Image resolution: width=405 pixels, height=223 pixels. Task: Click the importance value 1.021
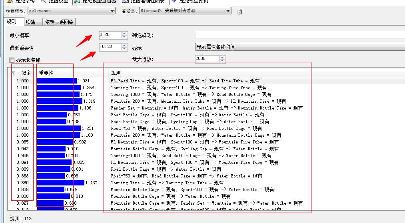pyautogui.click(x=84, y=81)
